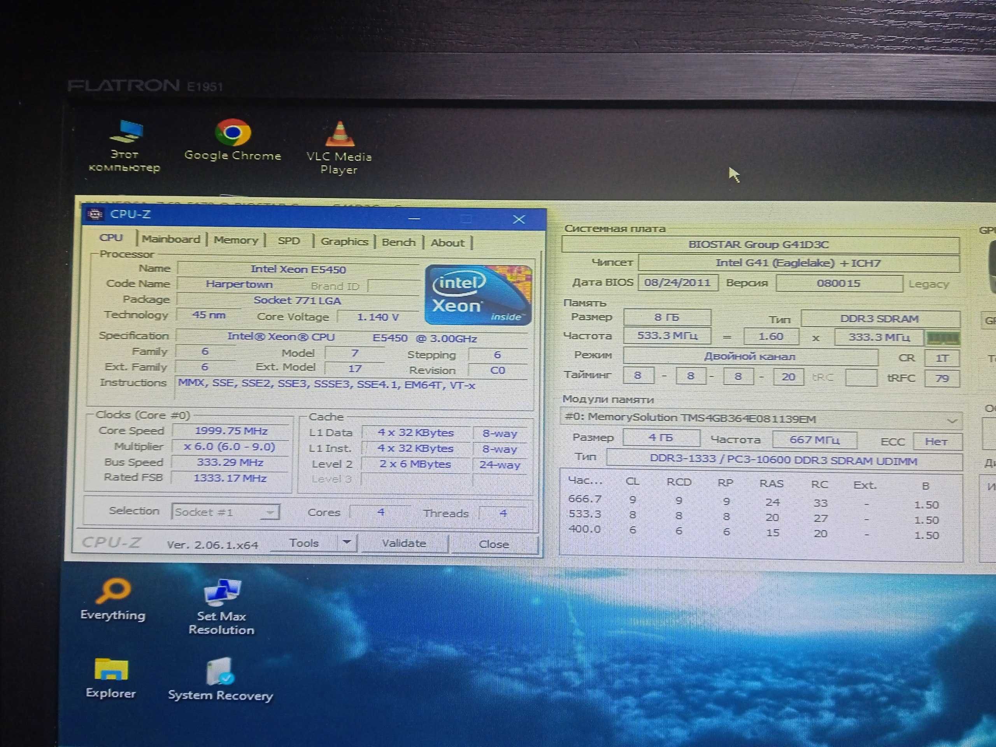The image size is (996, 747).
Task: Close the CPU-Z window with X
Action: [x=519, y=219]
